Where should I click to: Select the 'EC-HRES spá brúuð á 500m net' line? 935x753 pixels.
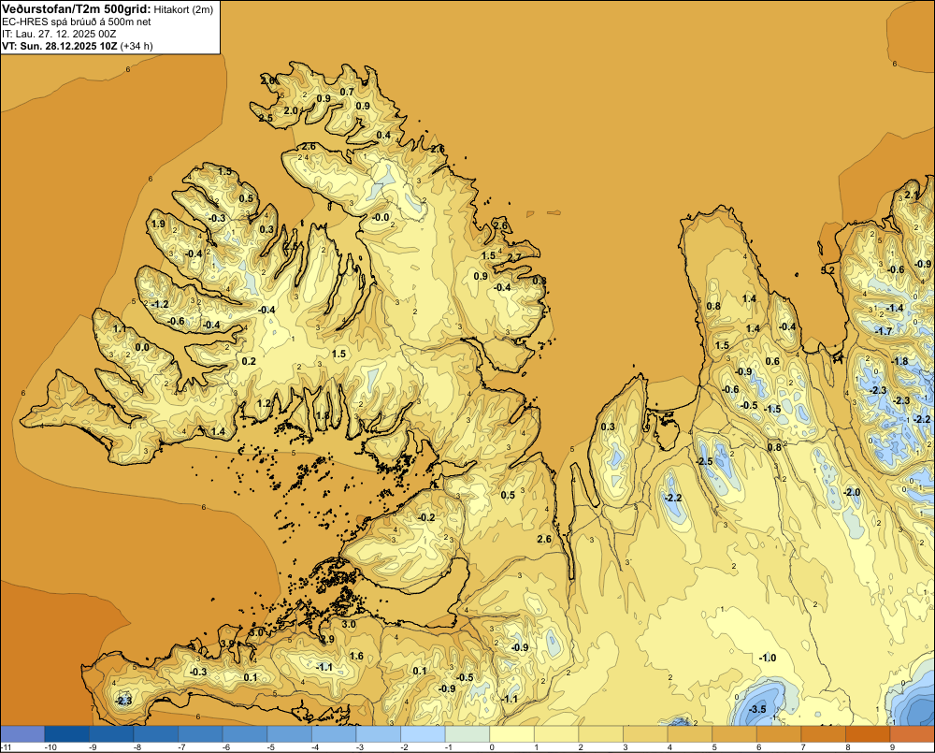click(77, 22)
